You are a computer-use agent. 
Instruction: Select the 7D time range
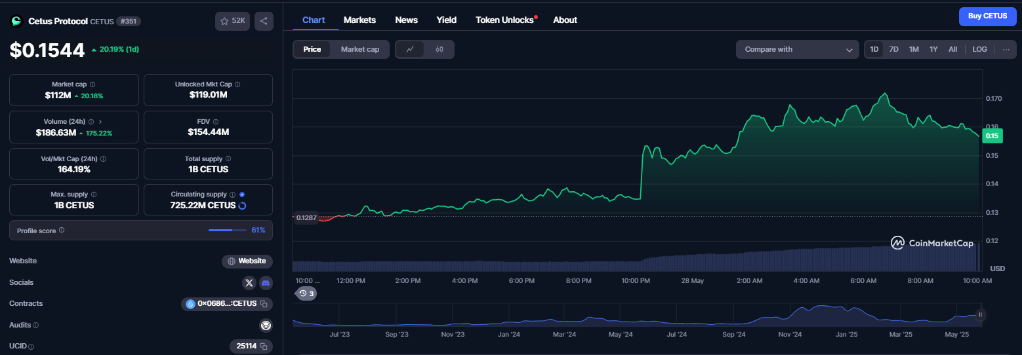[x=893, y=49]
